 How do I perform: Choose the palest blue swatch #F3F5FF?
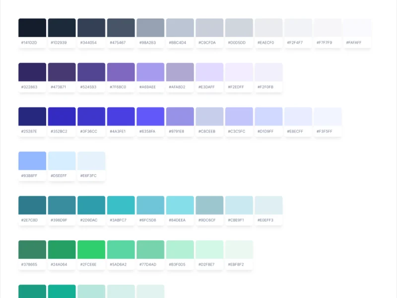click(328, 116)
